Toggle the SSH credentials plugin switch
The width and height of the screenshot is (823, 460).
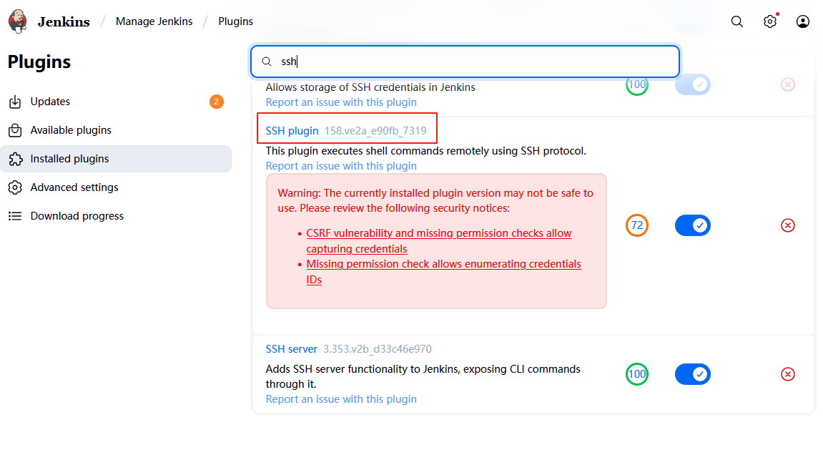tap(692, 84)
